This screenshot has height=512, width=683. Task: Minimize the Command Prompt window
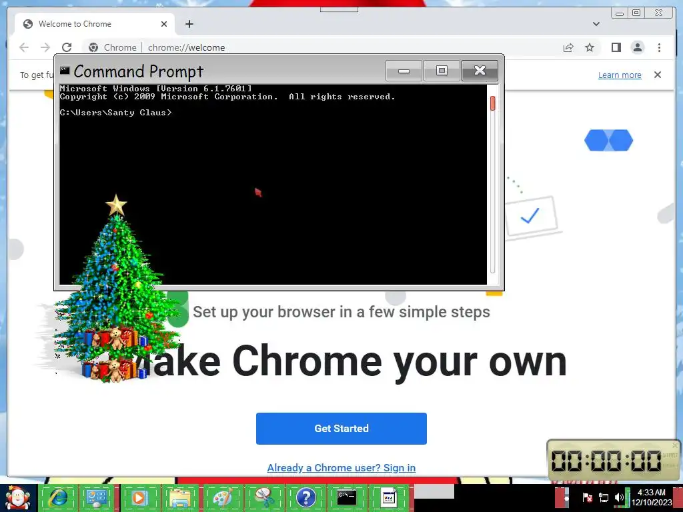404,71
